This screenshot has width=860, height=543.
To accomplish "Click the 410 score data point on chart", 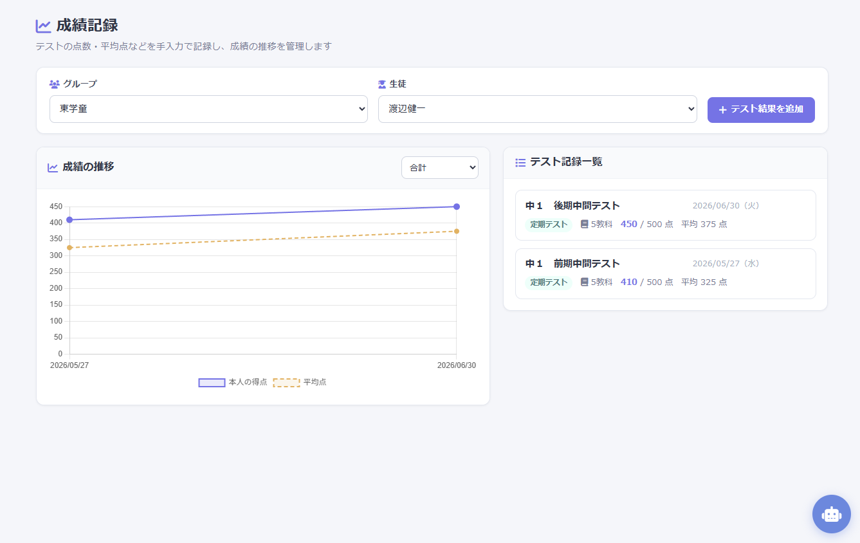I will pyautogui.click(x=69, y=220).
